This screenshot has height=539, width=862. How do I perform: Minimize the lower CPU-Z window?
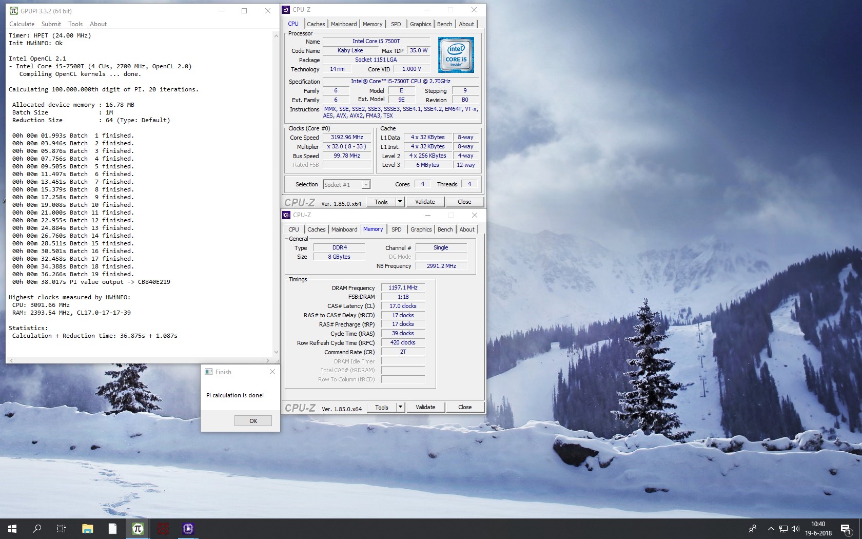coord(427,215)
